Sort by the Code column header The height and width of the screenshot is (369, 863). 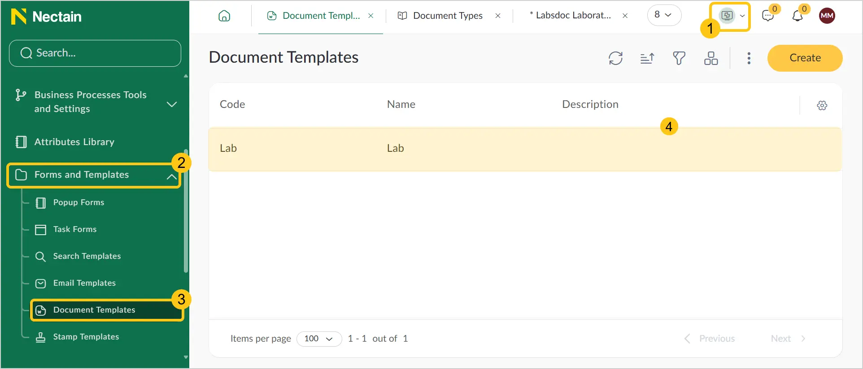[x=232, y=104]
